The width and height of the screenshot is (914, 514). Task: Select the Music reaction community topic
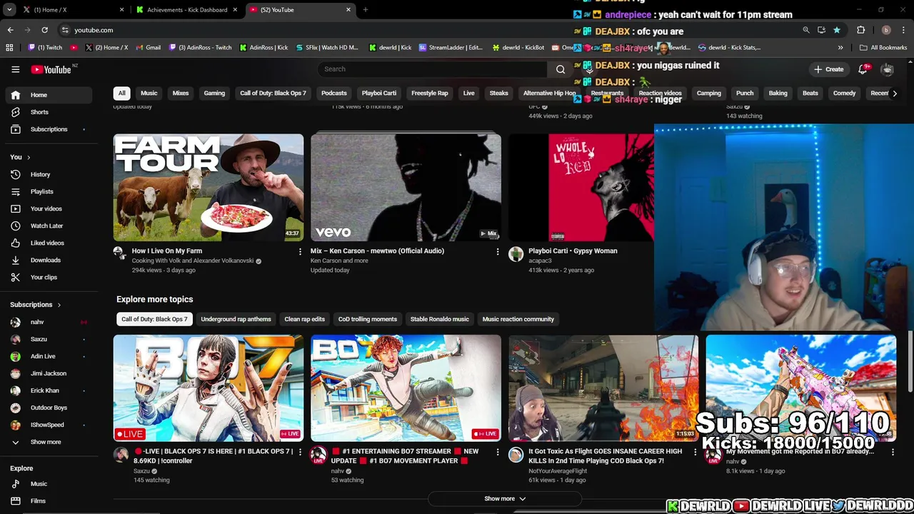(518, 319)
